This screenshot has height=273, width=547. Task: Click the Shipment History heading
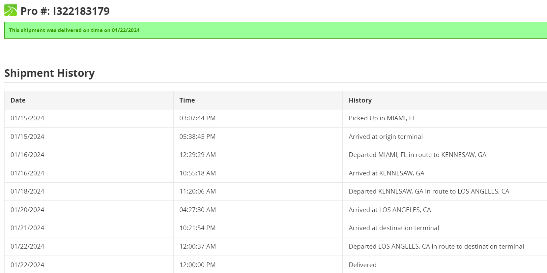coord(49,73)
